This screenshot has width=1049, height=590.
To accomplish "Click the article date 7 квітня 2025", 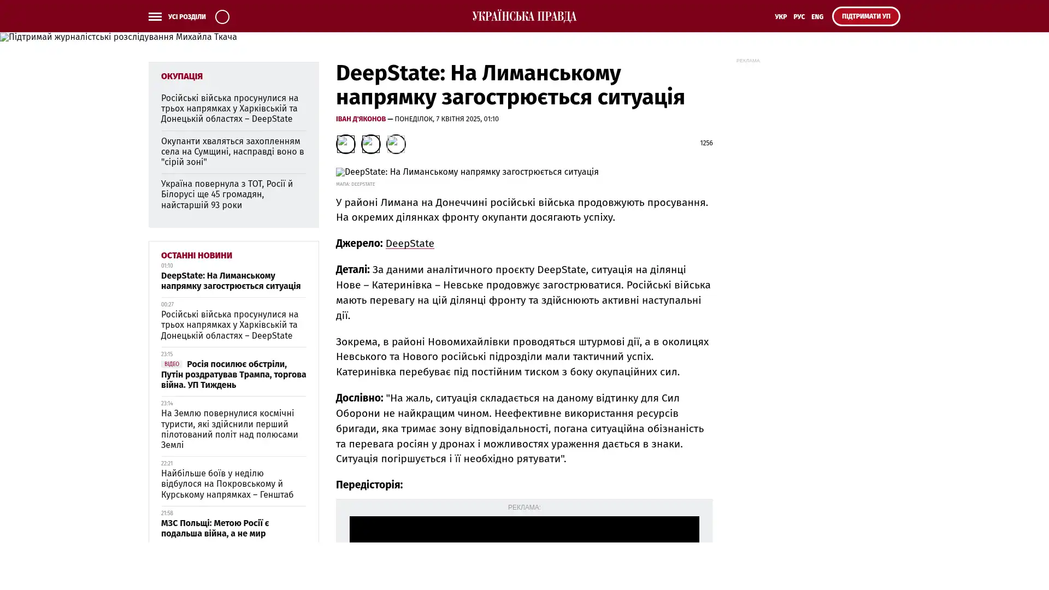I will (x=446, y=119).
